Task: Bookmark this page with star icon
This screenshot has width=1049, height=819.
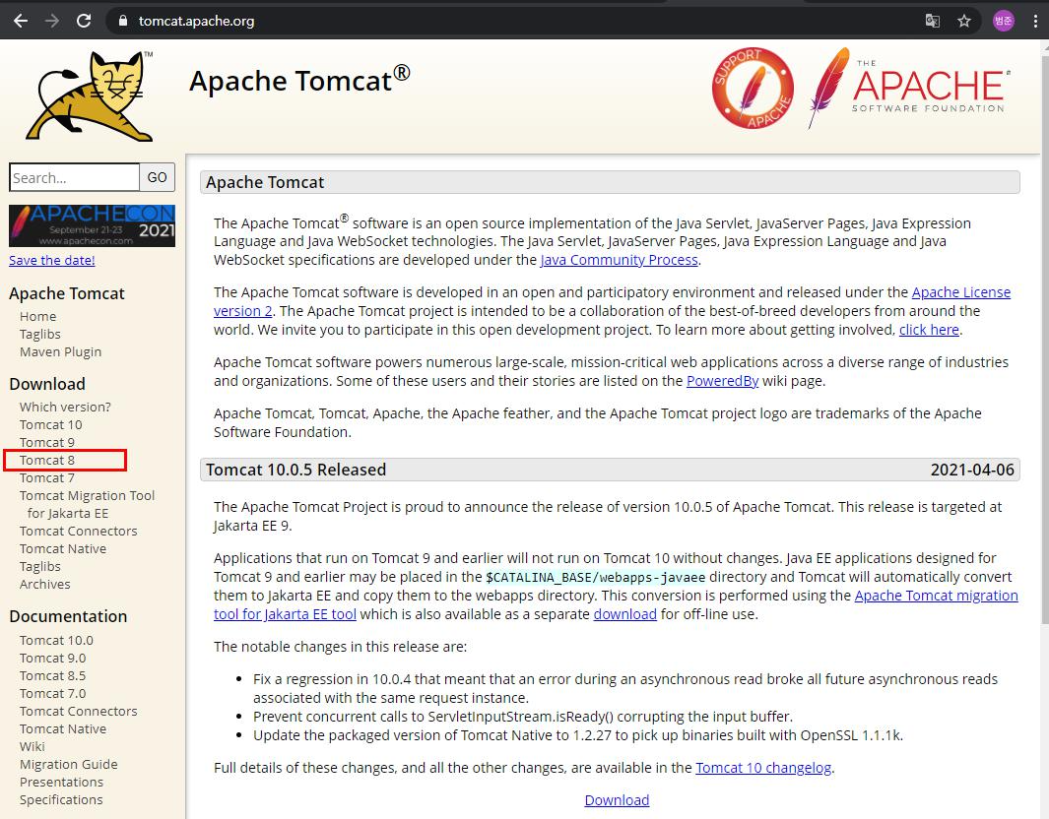Action: [x=964, y=21]
